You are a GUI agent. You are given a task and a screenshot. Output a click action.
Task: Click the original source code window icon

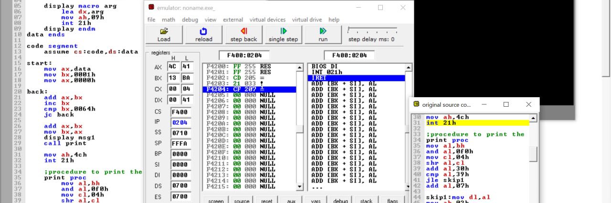click(x=416, y=104)
